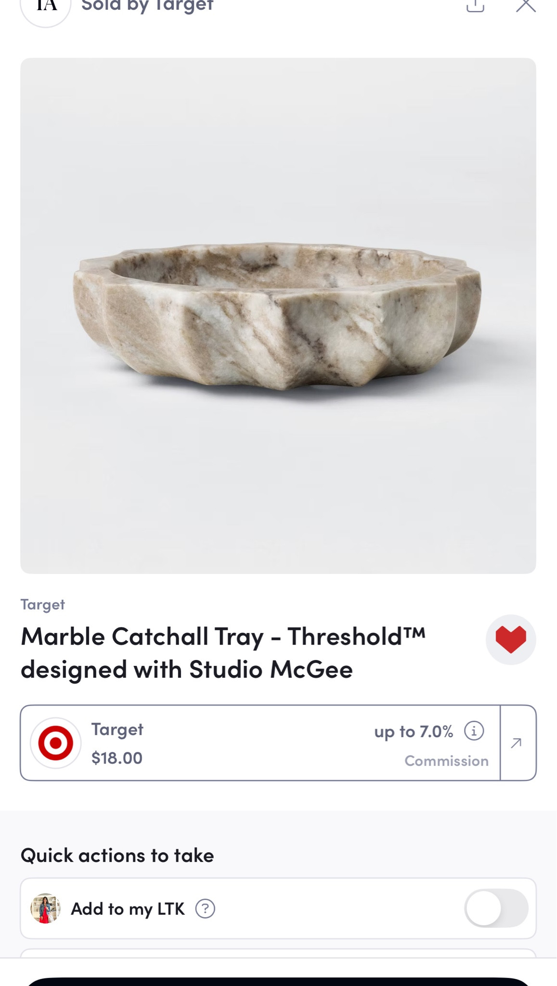Image resolution: width=557 pixels, height=986 pixels.
Task: Tap the Commission label
Action: pos(446,761)
